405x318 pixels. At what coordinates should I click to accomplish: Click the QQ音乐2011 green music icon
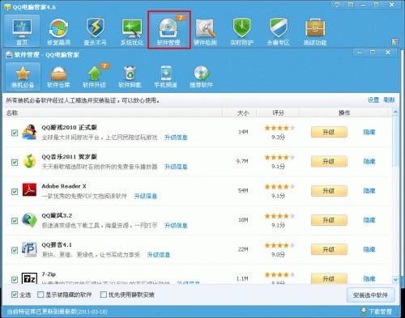(29, 161)
